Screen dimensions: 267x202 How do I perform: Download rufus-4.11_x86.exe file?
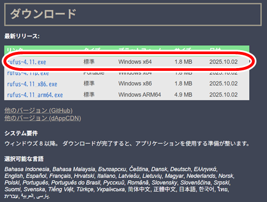tap(32, 84)
